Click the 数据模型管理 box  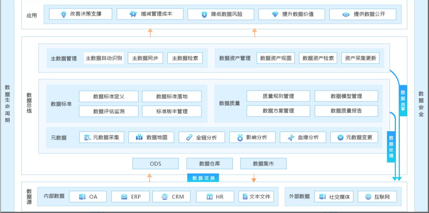[346, 96]
